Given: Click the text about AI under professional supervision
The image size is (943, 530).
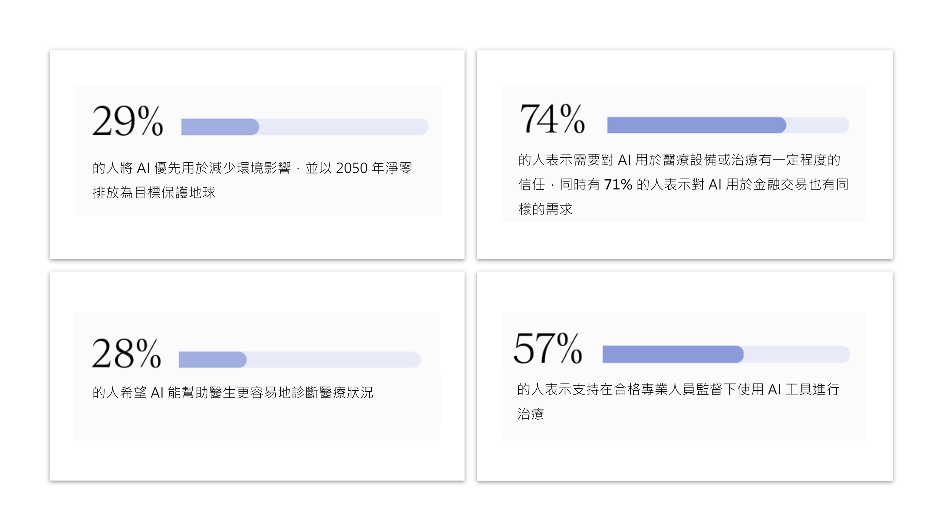Looking at the screenshot, I should [x=678, y=402].
